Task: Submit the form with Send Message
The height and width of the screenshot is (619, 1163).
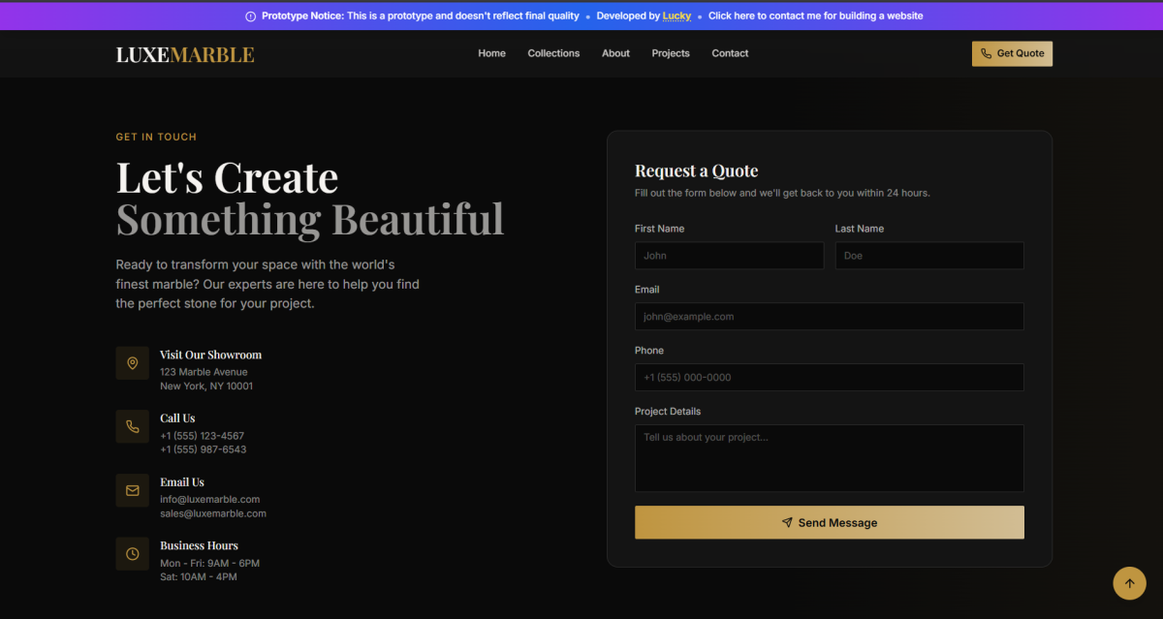Action: point(829,522)
